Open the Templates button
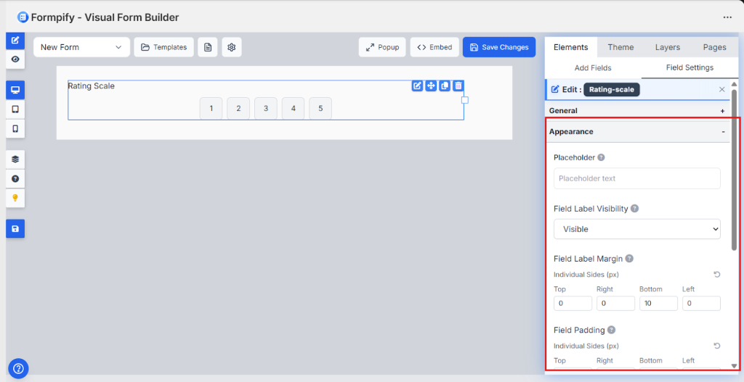 click(x=163, y=47)
